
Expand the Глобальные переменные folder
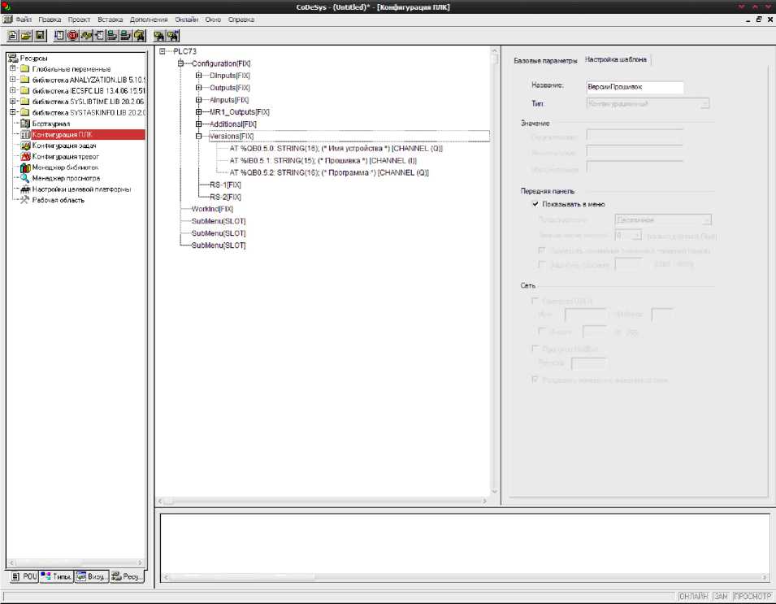pyautogui.click(x=13, y=69)
